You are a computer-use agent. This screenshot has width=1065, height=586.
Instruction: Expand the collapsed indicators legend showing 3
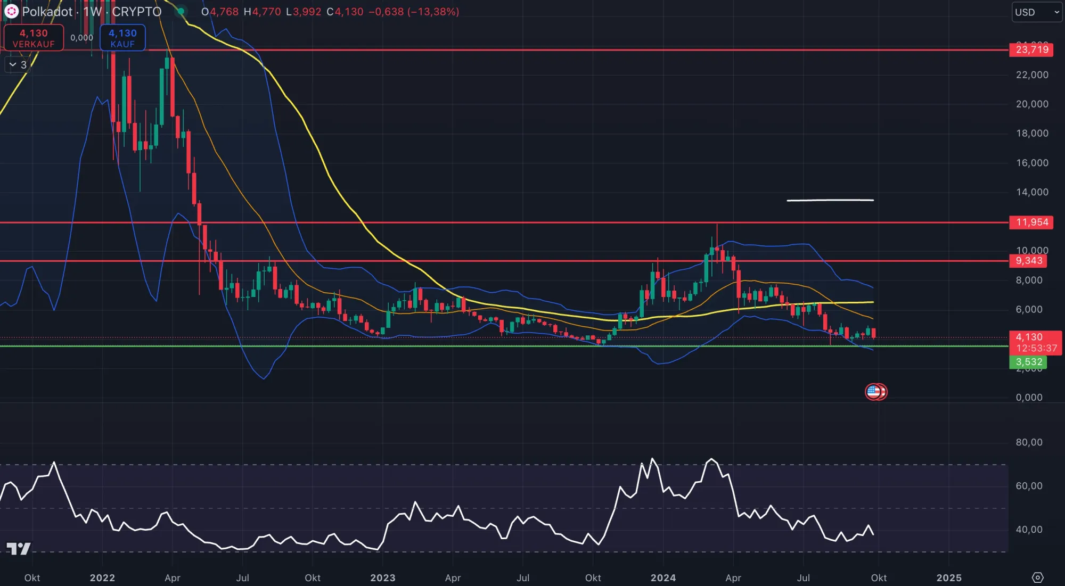18,64
